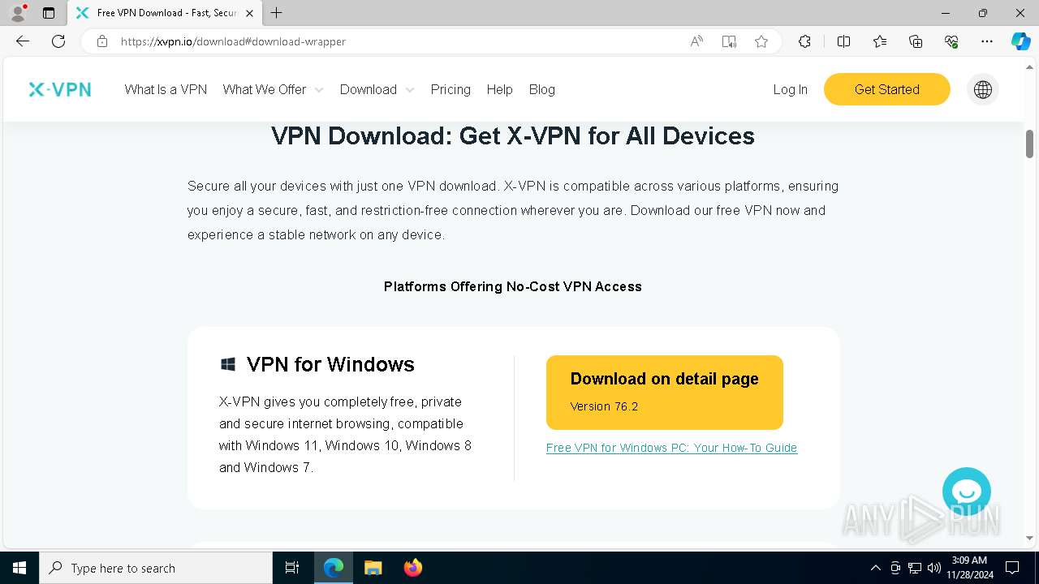Toggle Edge split screen view
The height and width of the screenshot is (584, 1039).
click(843, 41)
